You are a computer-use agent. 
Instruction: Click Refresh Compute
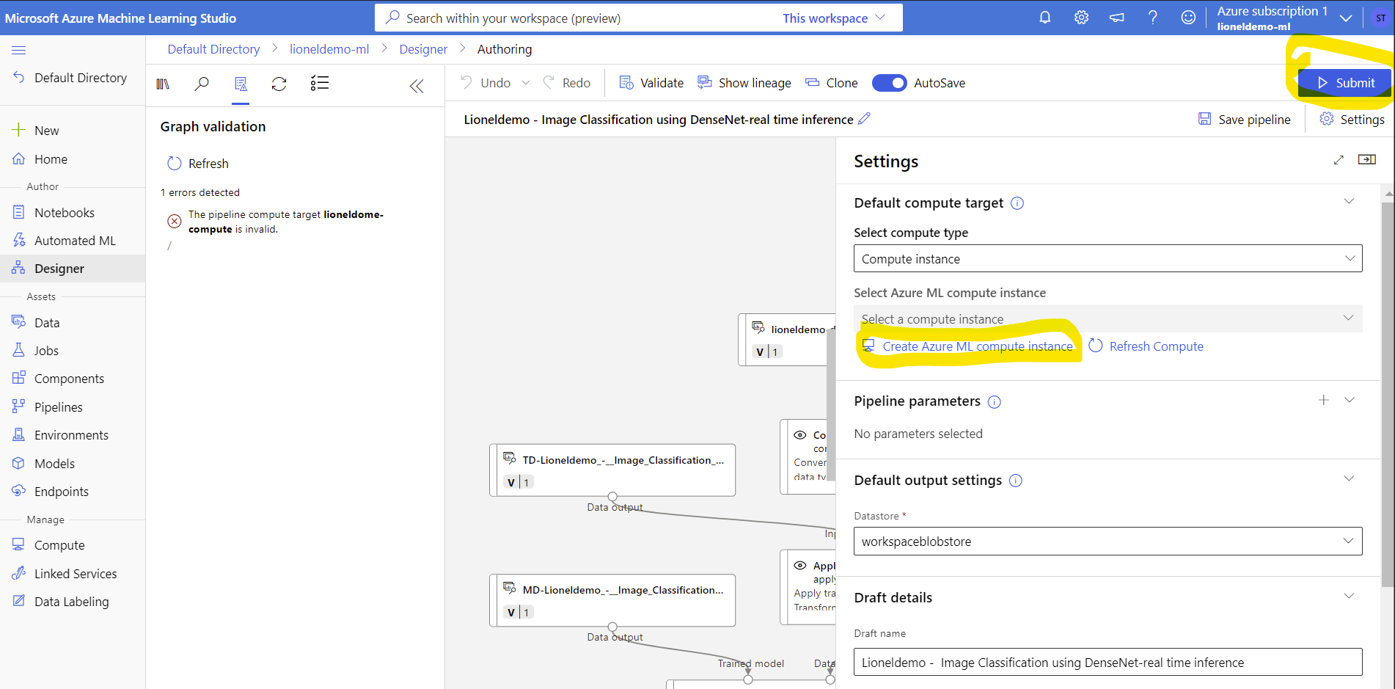click(1146, 346)
